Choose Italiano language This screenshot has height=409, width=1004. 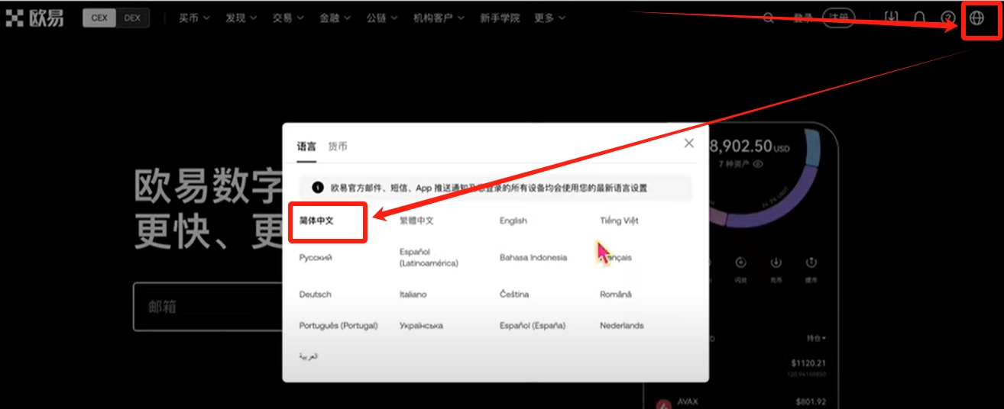pos(413,295)
